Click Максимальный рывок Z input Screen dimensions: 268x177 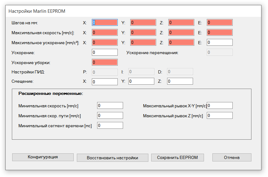pos(220,115)
